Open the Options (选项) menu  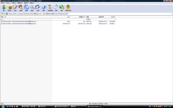pos(26,3)
